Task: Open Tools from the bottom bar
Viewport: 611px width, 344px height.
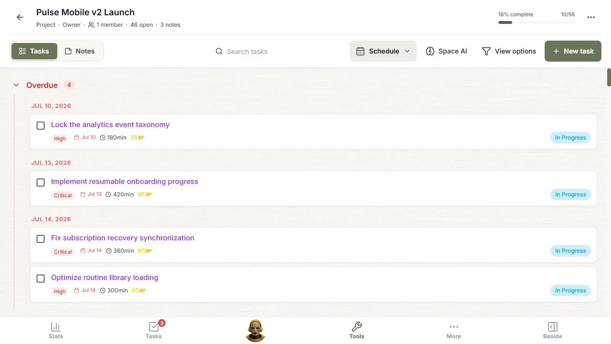Action: pyautogui.click(x=357, y=330)
